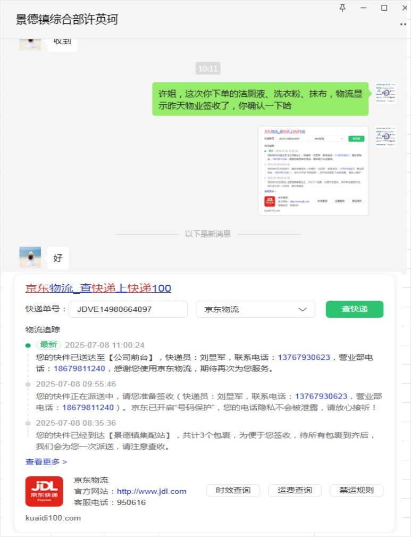Open http://www.jdl.com official site link
Viewport: 411px width, 537px height.
[x=152, y=491]
